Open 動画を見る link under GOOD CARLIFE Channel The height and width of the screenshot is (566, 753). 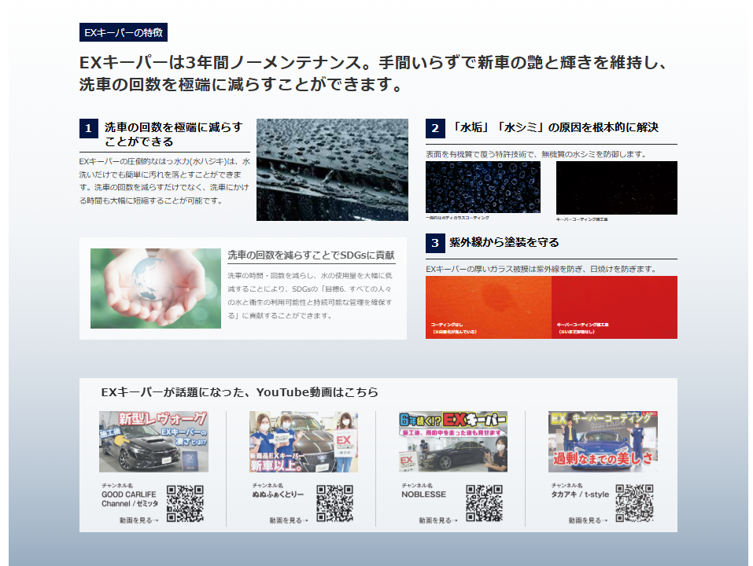(x=138, y=520)
